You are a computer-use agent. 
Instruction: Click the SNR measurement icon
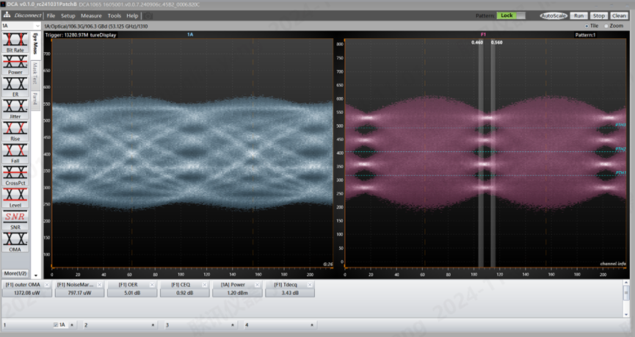15,217
